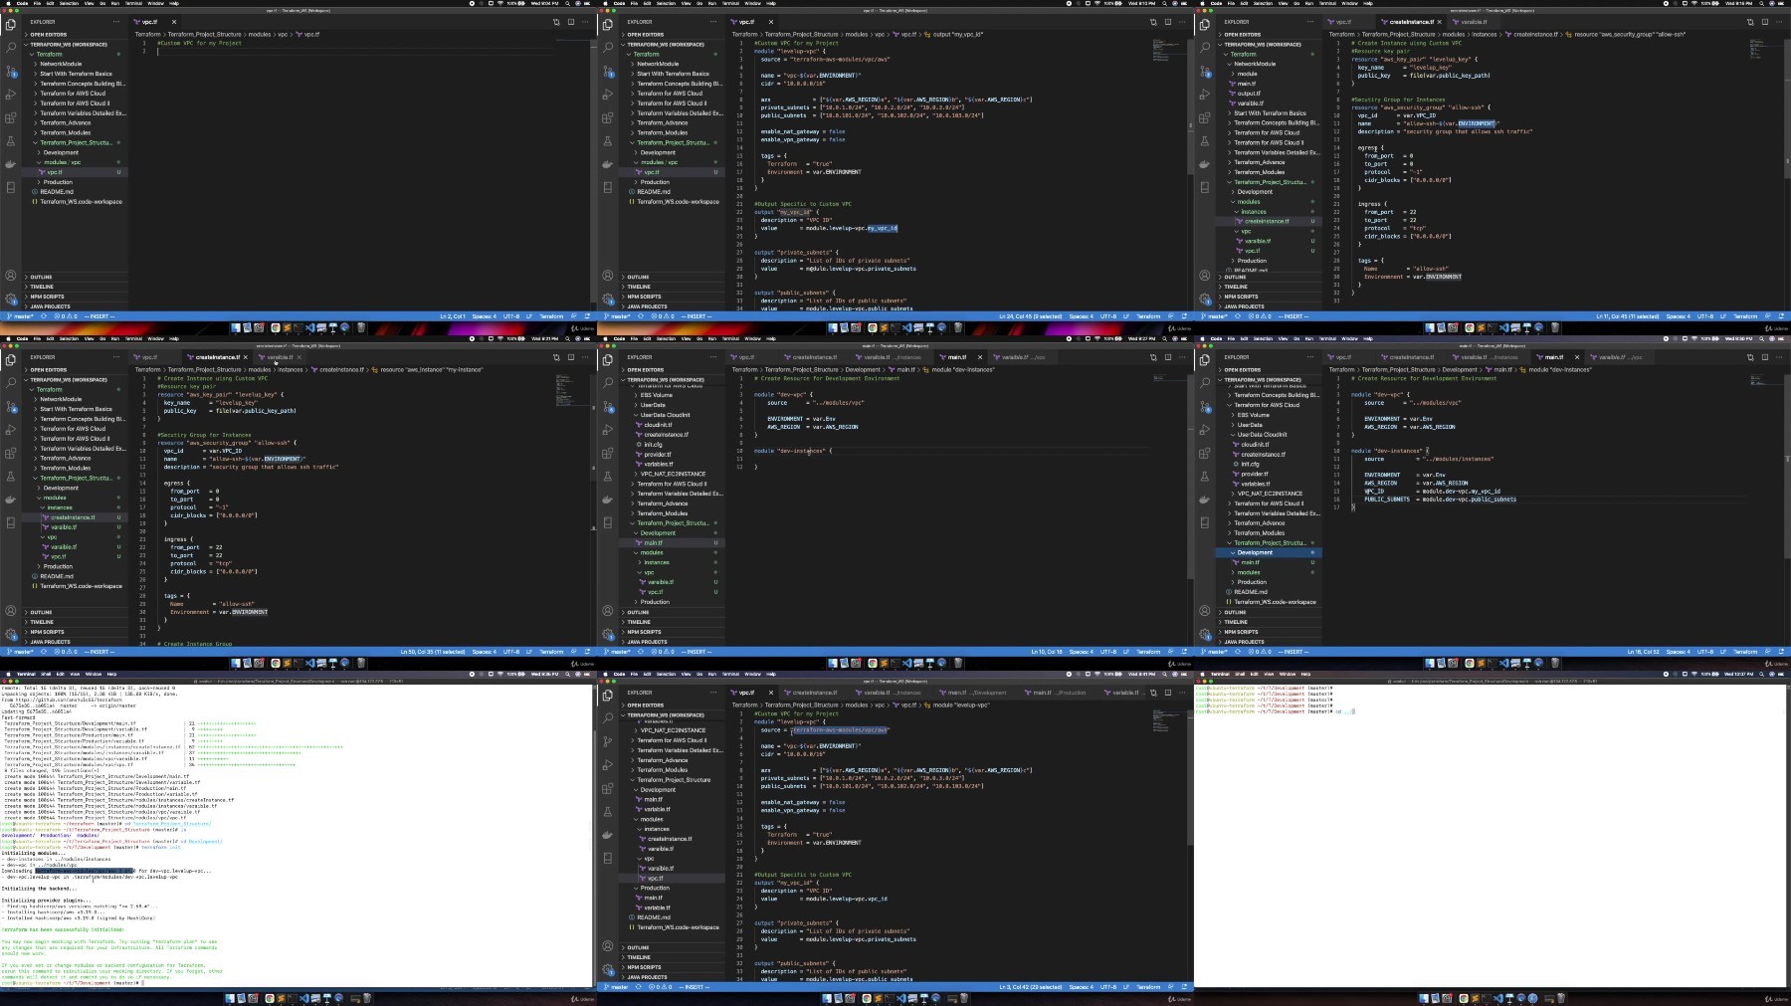
Task: Open Source Control icon that has no badge
Action: pos(608,741)
